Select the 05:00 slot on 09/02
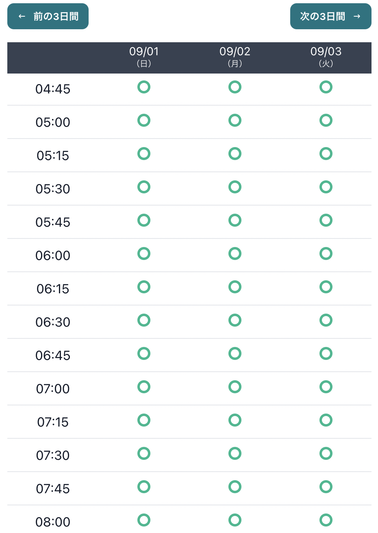Screen dimensions: 378x533 click(x=235, y=120)
